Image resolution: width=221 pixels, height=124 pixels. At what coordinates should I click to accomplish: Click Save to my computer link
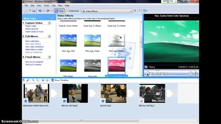pos(34,62)
